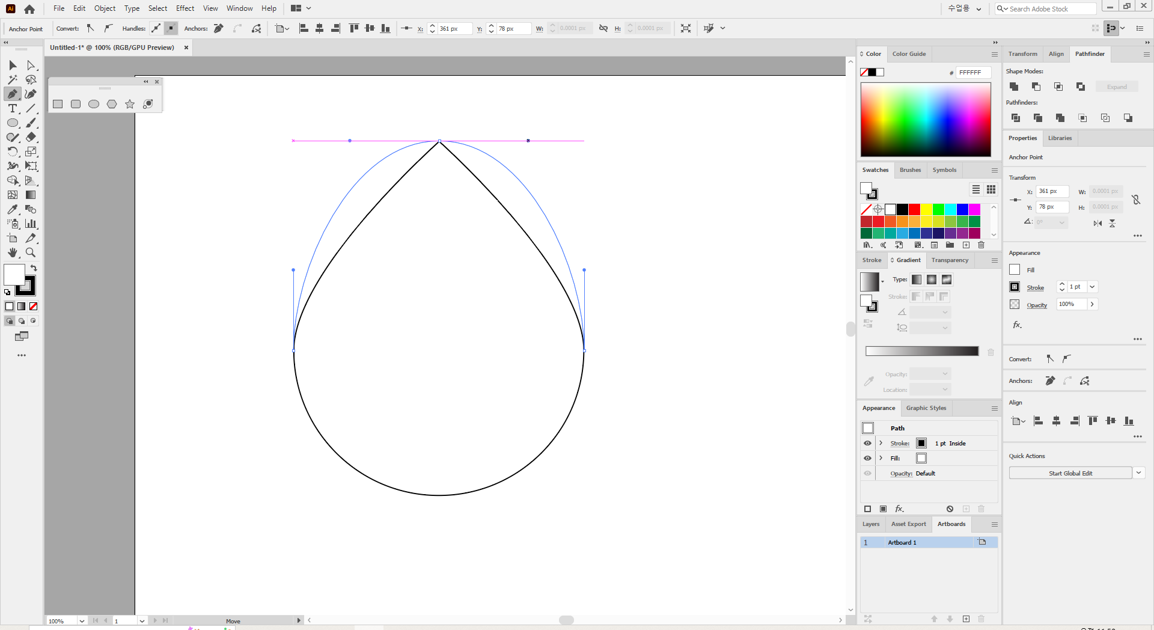This screenshot has height=630, width=1154.
Task: Toggle Fill visibility eye in Appearance panel
Action: tap(867, 458)
